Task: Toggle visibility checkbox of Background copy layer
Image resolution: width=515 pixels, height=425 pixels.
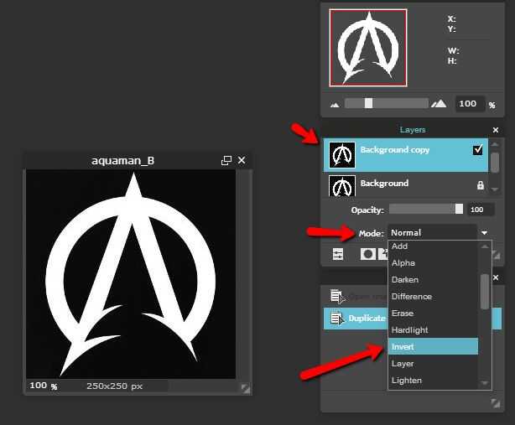Action: 478,150
